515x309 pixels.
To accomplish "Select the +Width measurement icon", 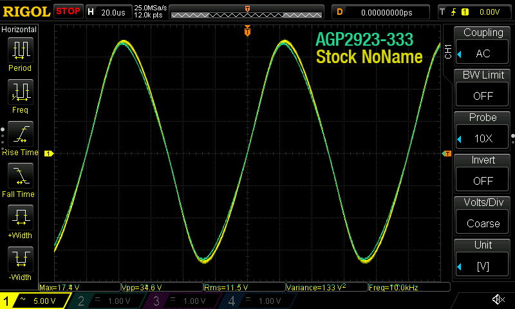I will click(20, 217).
